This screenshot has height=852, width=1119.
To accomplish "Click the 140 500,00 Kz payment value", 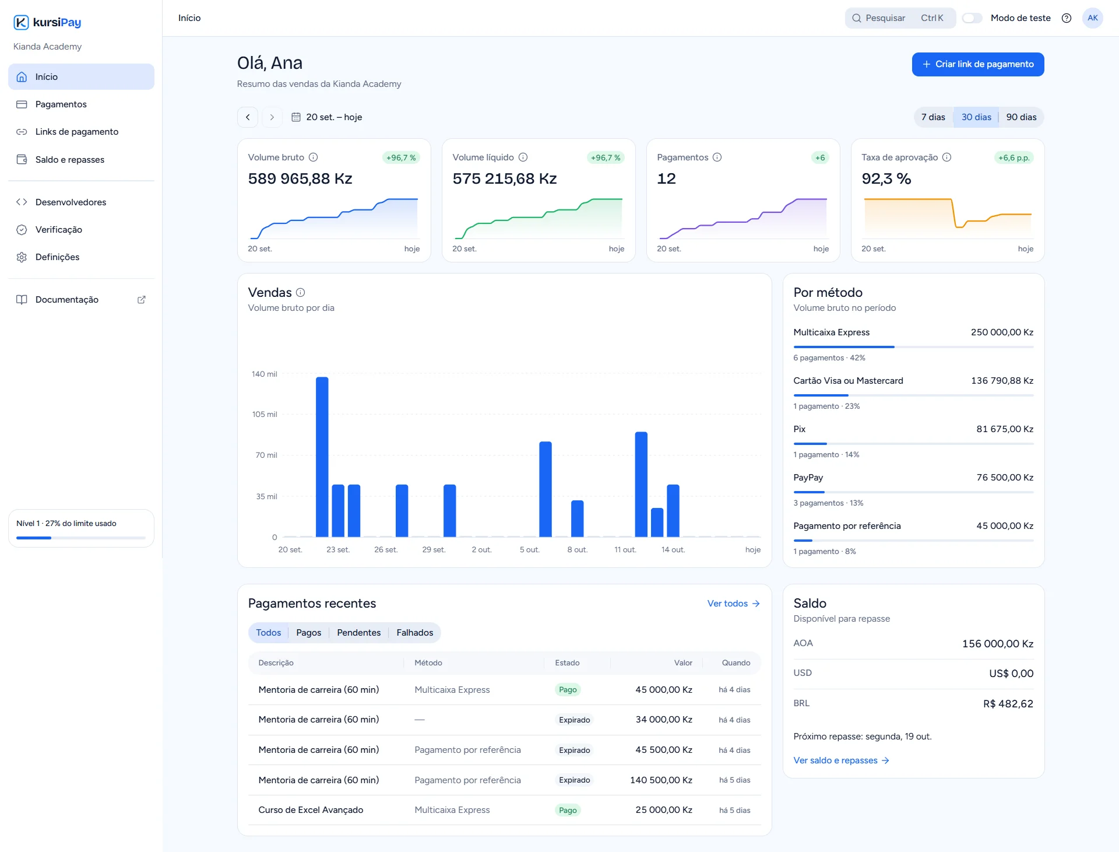I will [x=661, y=780].
